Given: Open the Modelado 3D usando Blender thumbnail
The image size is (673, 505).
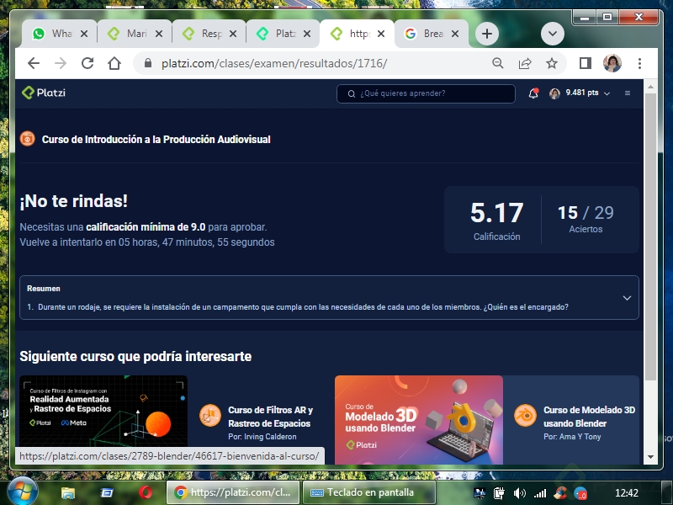Looking at the screenshot, I should coord(418,419).
